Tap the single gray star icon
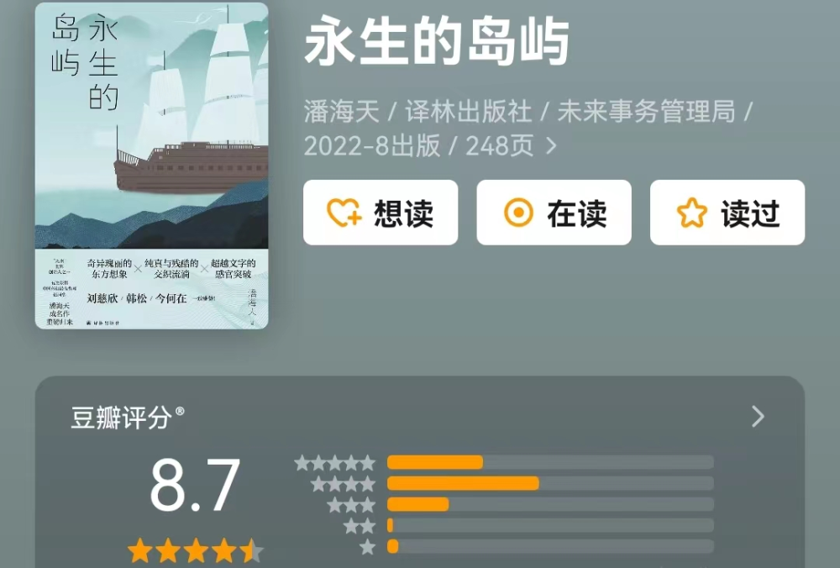 tap(368, 547)
